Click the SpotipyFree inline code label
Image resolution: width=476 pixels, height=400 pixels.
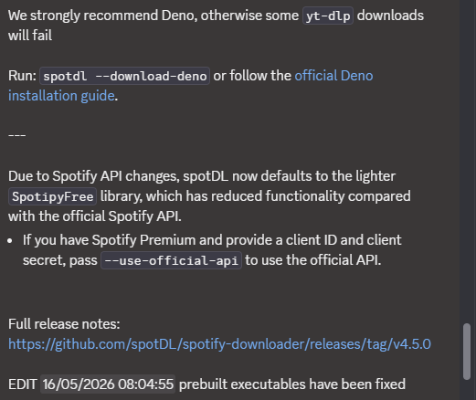coord(52,196)
